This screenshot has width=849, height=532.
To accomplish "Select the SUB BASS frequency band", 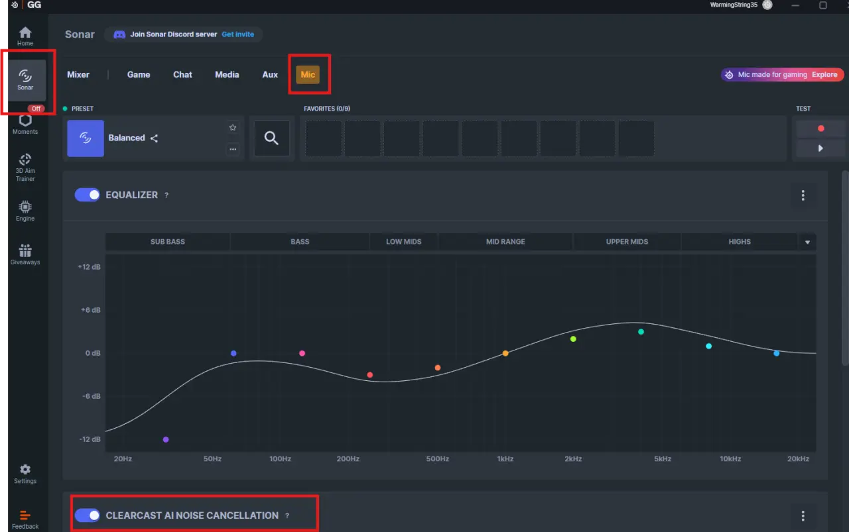I will 168,242.
